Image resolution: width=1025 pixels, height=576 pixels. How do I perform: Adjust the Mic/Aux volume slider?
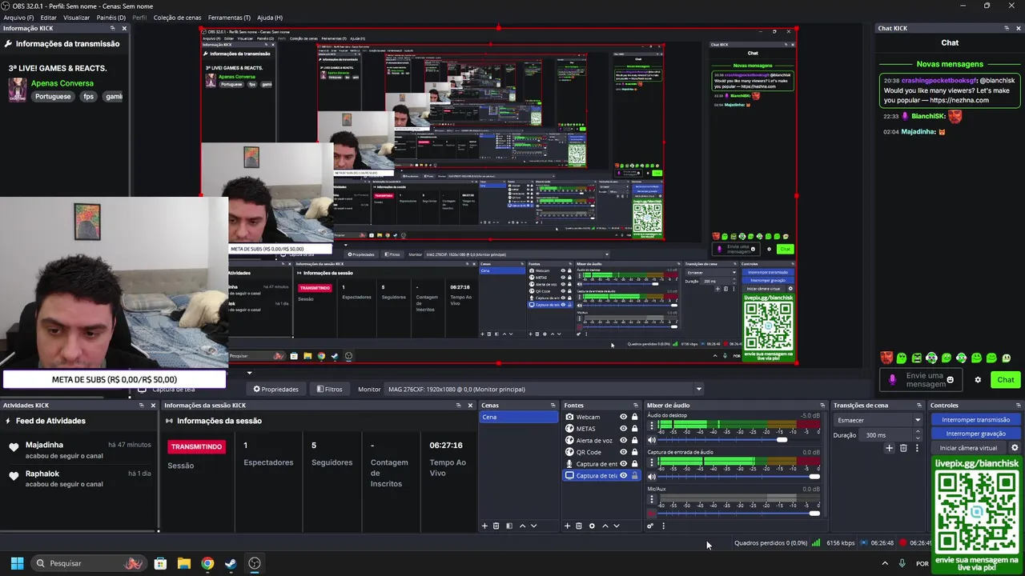tap(814, 514)
